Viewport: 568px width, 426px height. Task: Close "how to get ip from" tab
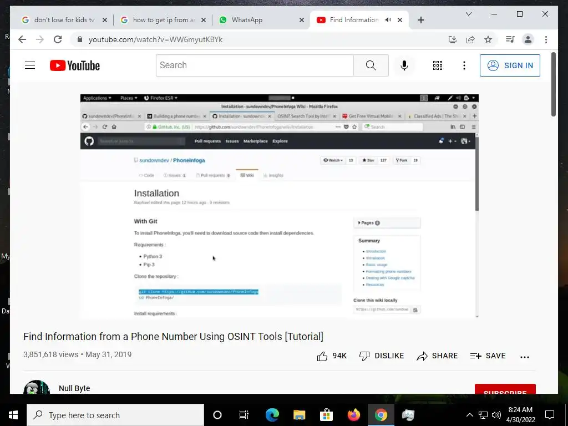point(204,21)
